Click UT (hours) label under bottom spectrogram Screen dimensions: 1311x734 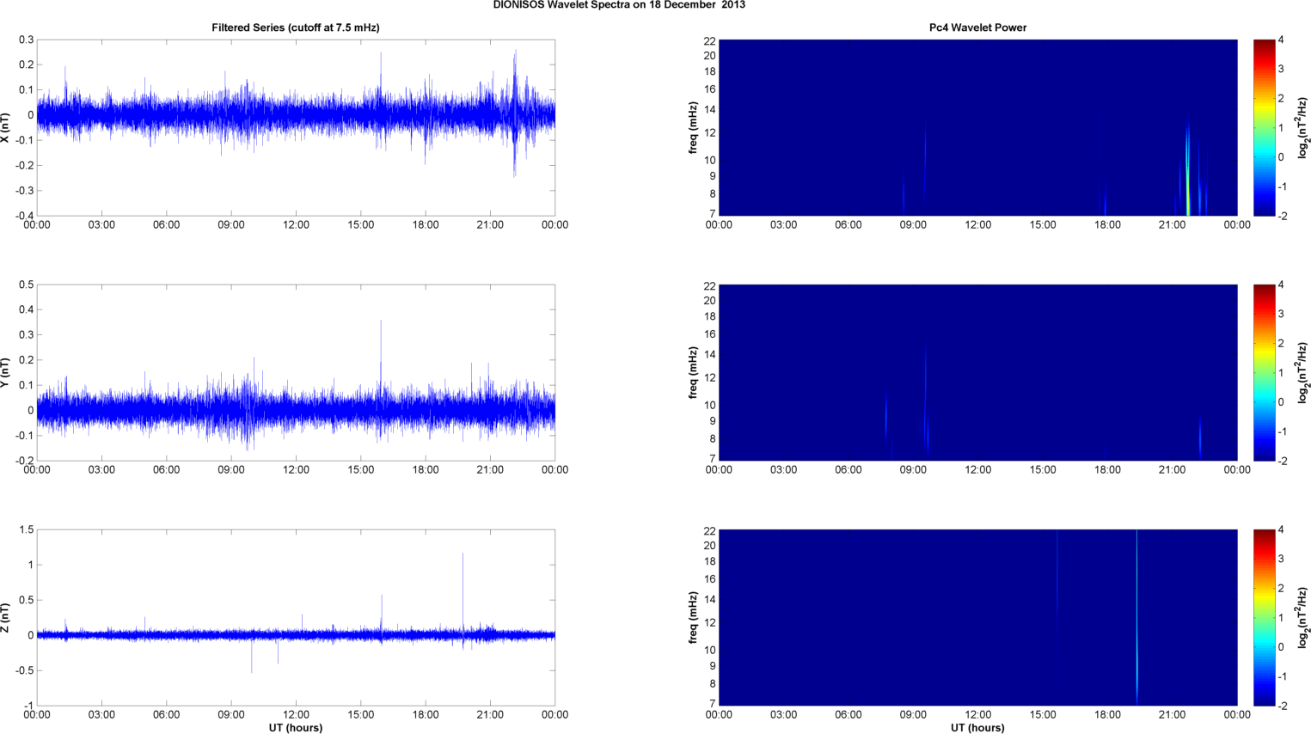point(977,727)
